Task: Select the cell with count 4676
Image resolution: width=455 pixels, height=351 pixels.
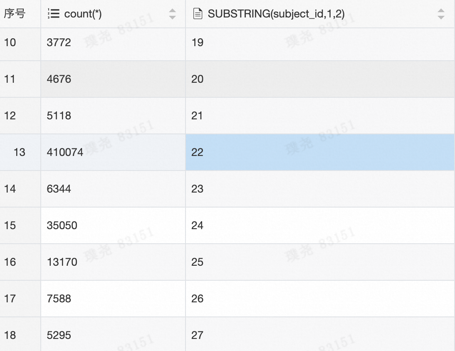Action: pos(59,79)
